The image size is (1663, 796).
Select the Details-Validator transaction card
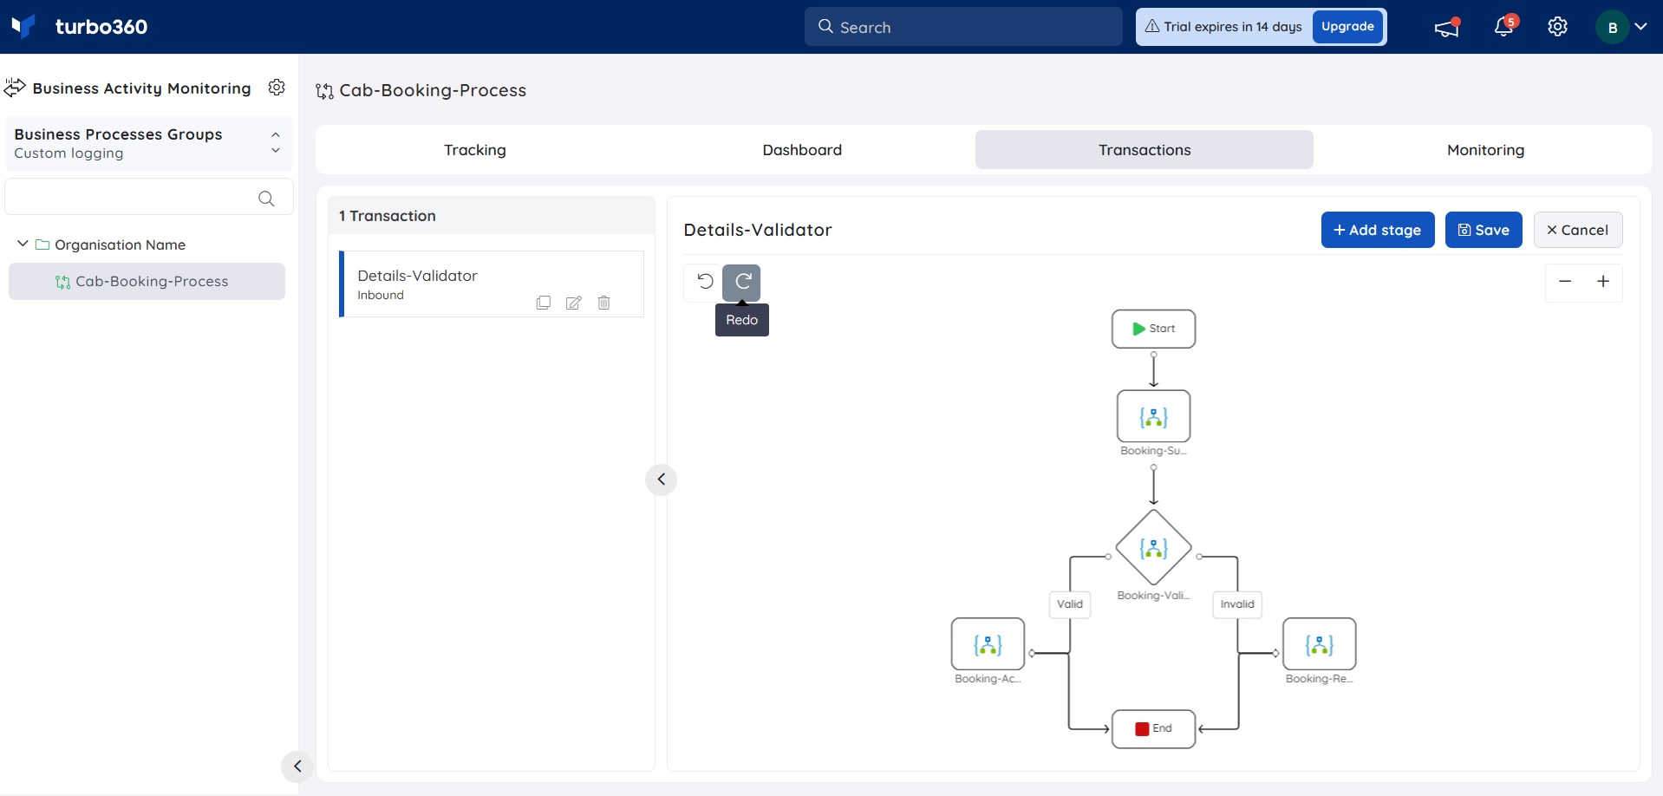point(492,284)
